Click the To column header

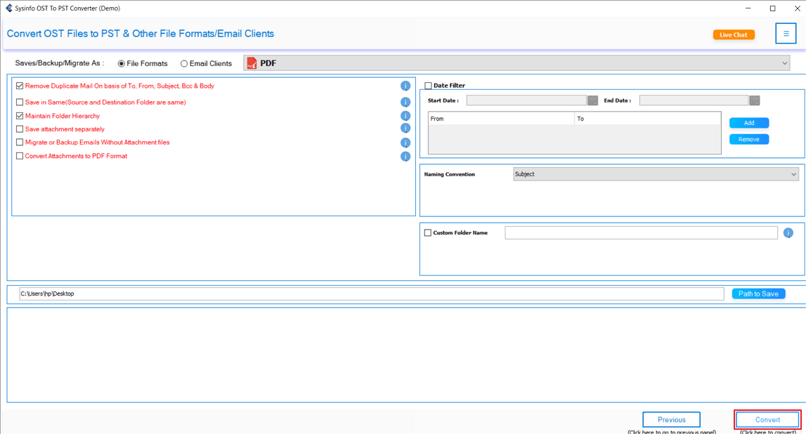648,119
